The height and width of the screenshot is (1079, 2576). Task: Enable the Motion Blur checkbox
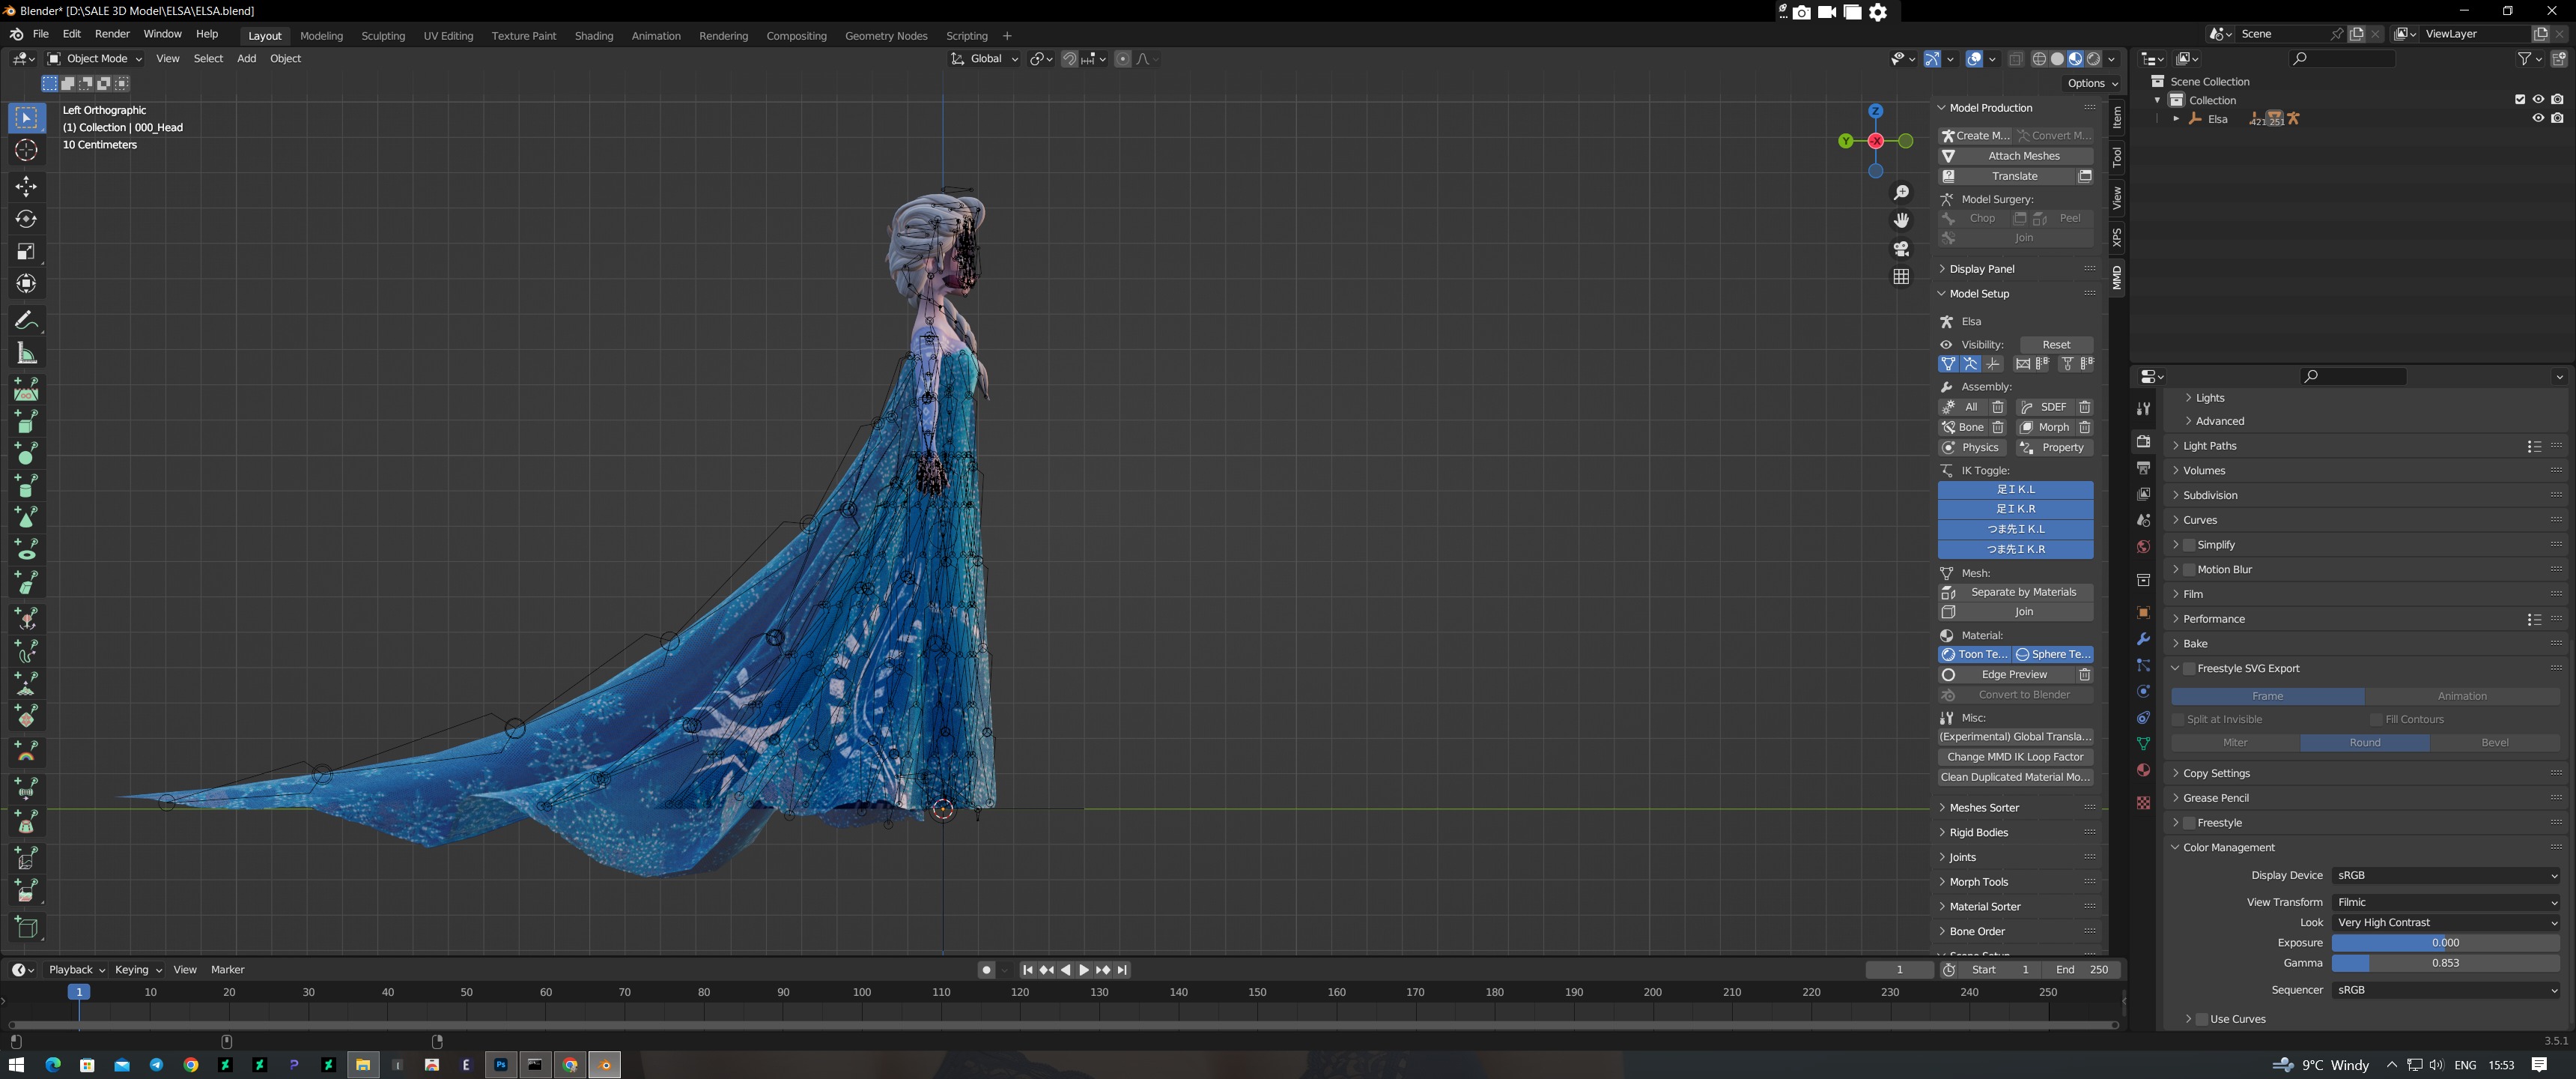point(2189,569)
